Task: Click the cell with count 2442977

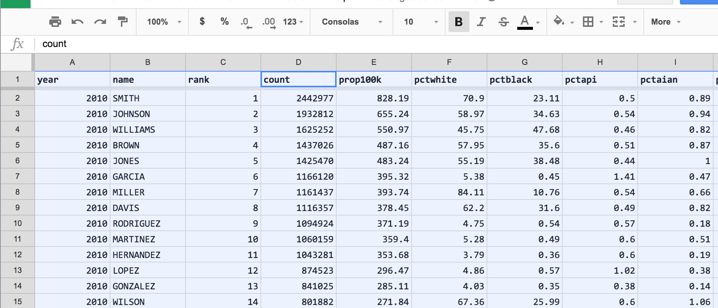Action: (x=299, y=98)
